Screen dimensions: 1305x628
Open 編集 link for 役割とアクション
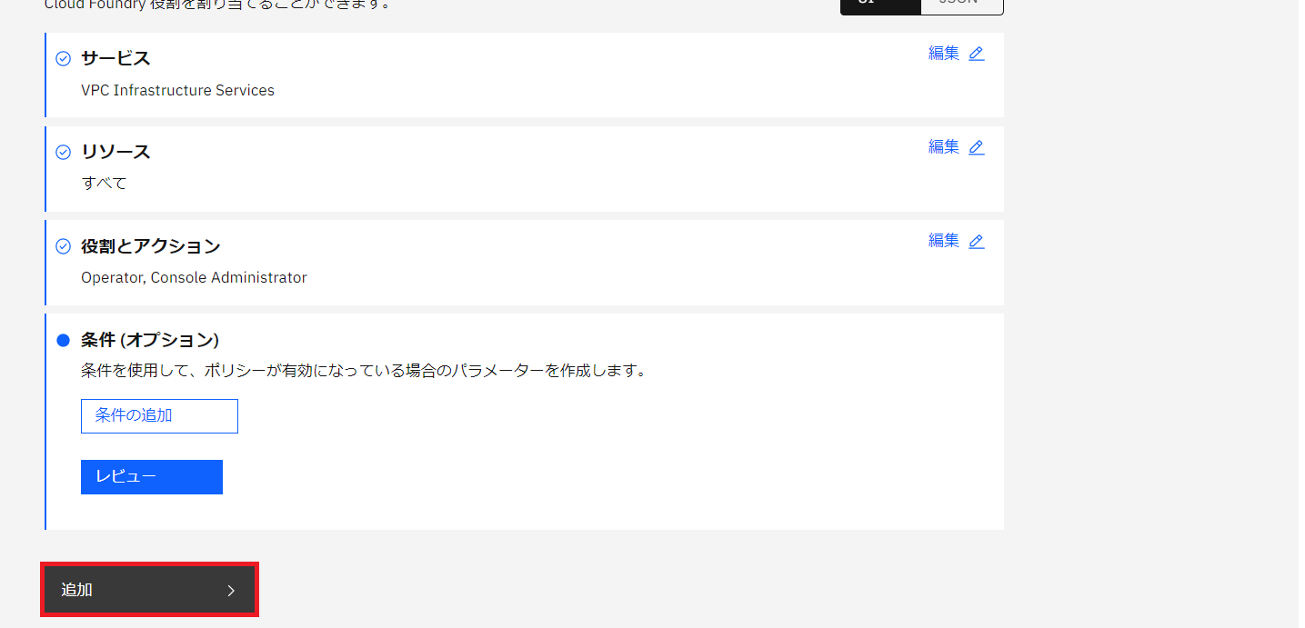[x=943, y=241]
